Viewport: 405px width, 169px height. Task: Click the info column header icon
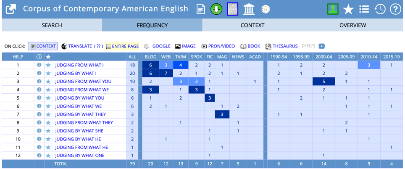(x=39, y=57)
